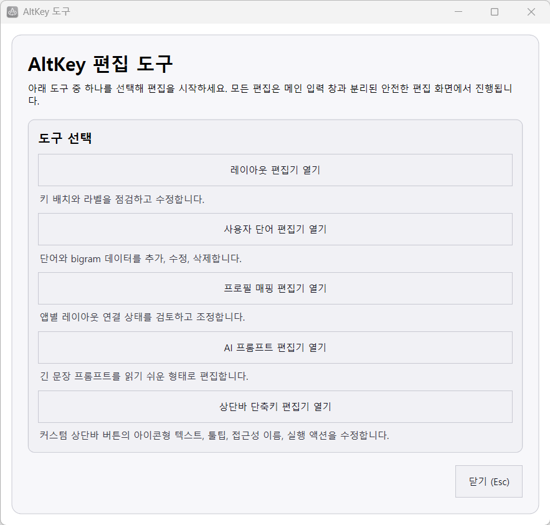The width and height of the screenshot is (550, 525).
Task: Maximize the AltKey 도구 window
Action: pyautogui.click(x=495, y=12)
